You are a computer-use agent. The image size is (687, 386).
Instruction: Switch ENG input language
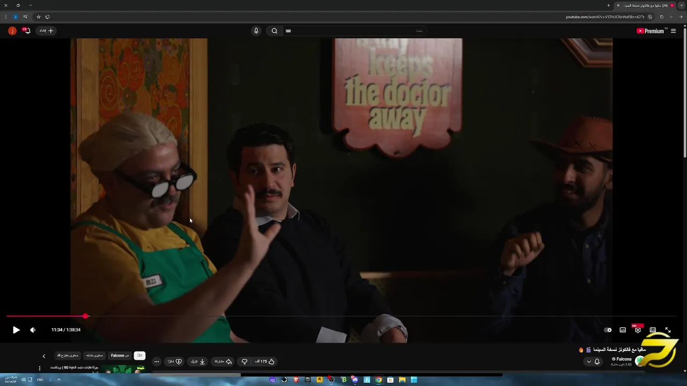pyautogui.click(x=40, y=380)
